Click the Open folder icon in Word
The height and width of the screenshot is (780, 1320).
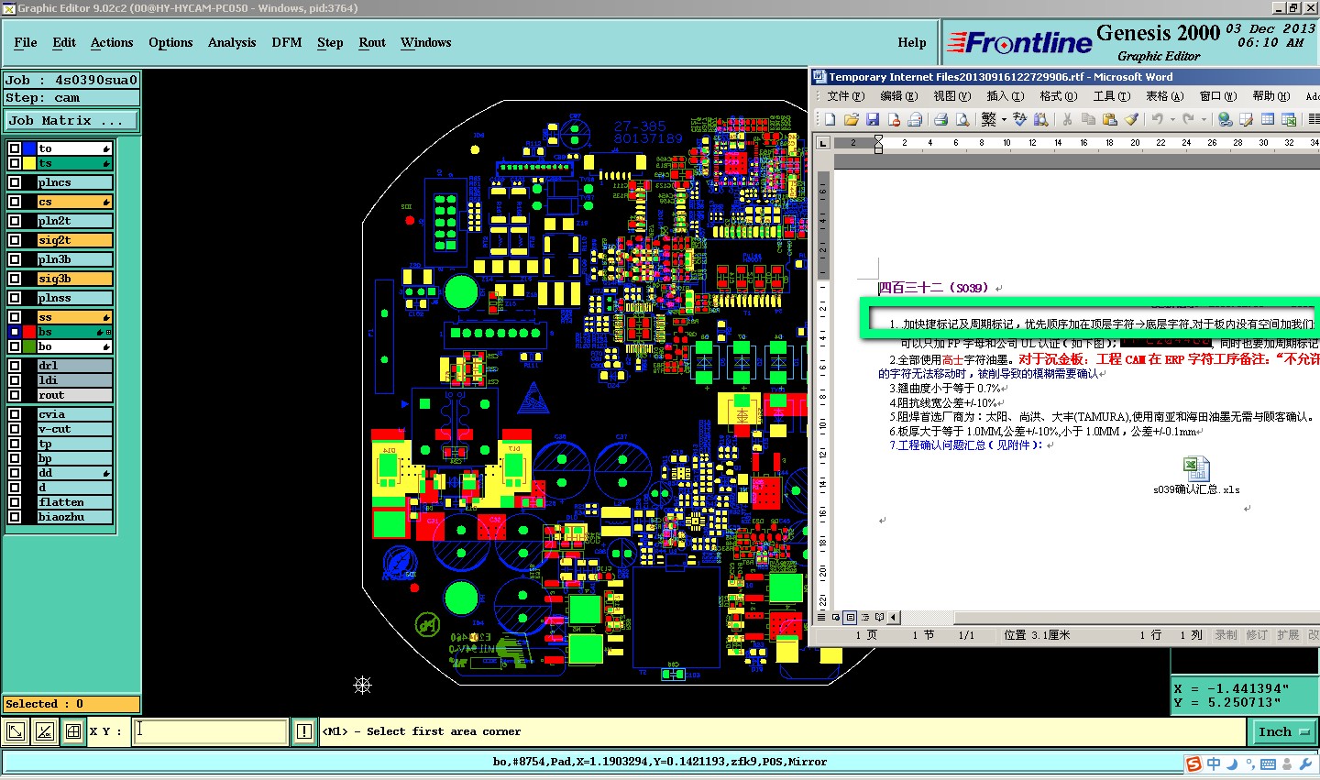[x=851, y=119]
